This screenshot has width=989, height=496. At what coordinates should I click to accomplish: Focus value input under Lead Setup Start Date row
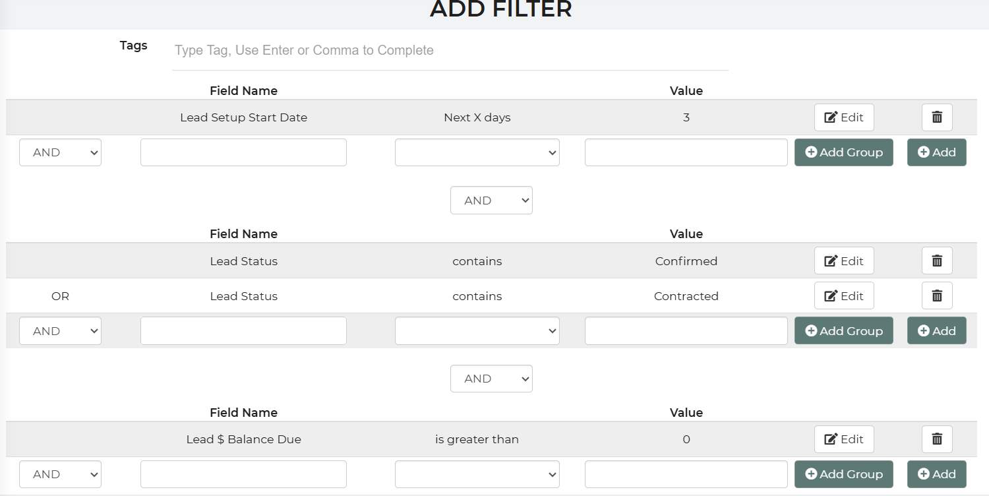(686, 152)
